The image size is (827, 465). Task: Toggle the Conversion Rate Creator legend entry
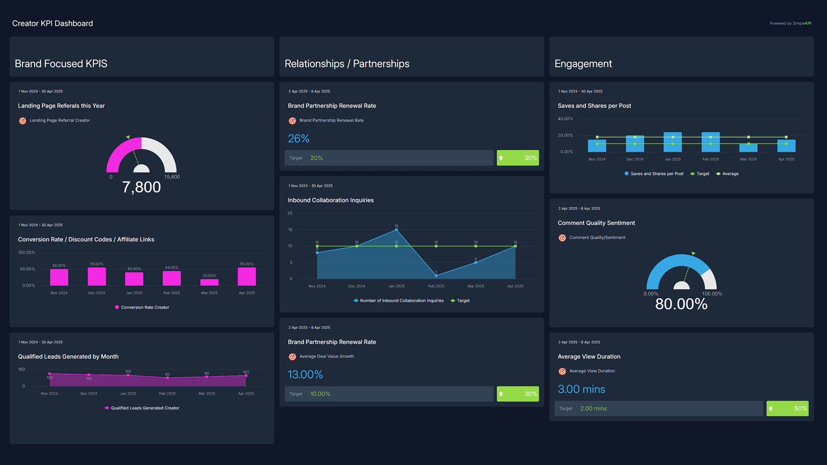[x=142, y=307]
